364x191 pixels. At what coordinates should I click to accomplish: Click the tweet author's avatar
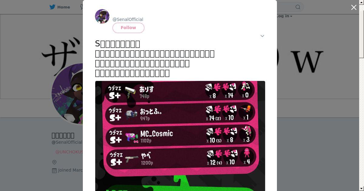click(x=102, y=16)
